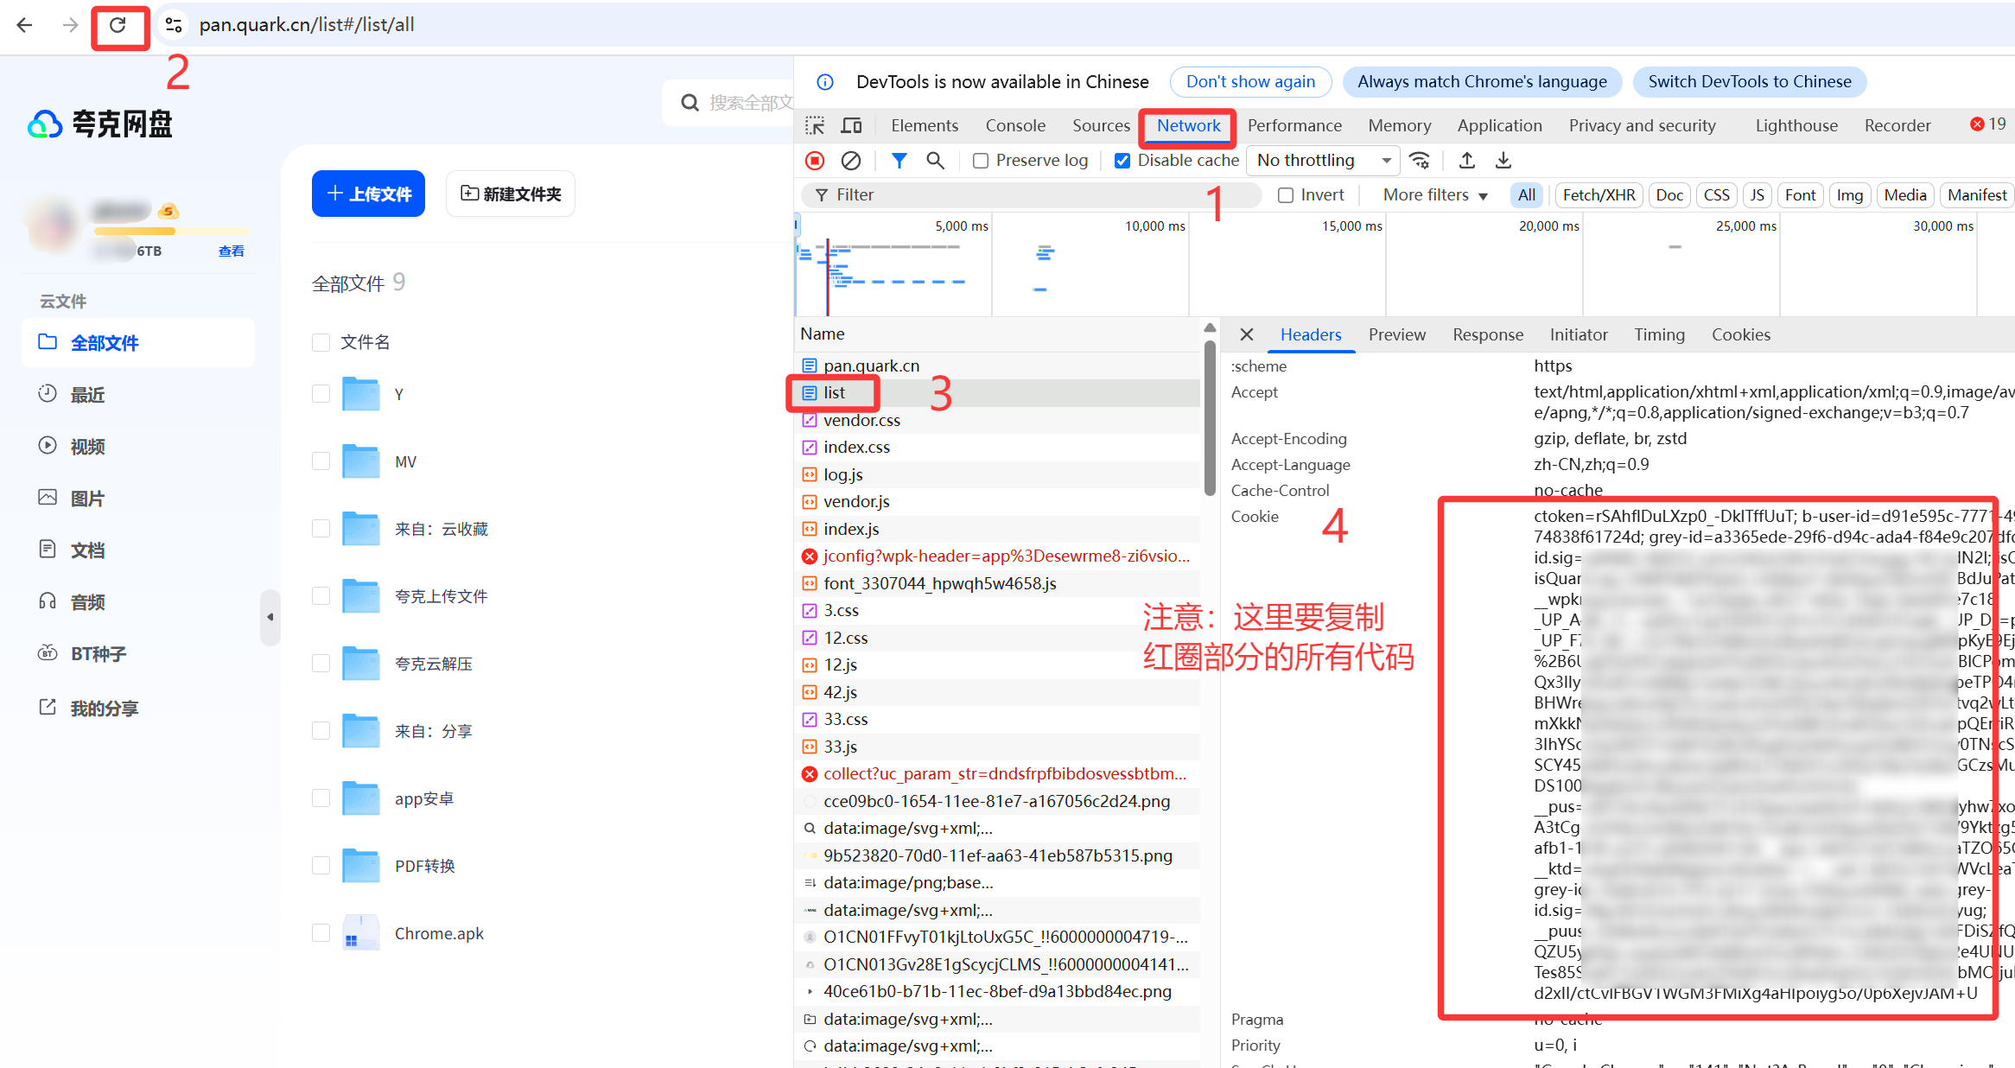Open the Console panel tab

(x=1015, y=126)
